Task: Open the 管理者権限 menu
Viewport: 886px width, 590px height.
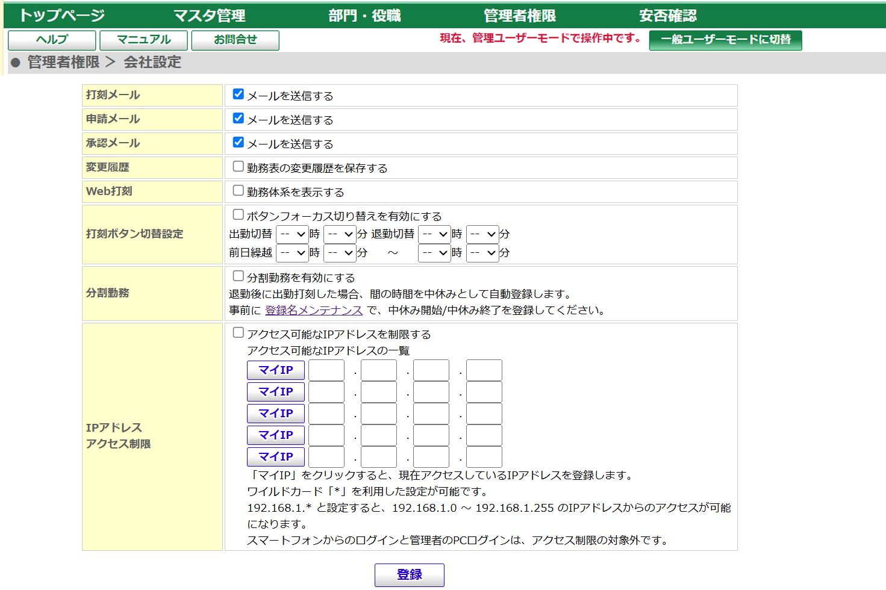Action: click(x=520, y=16)
